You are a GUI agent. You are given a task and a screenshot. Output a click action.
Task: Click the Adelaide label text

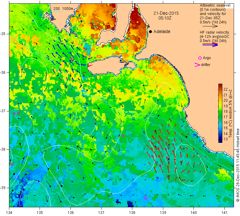pos(162,31)
